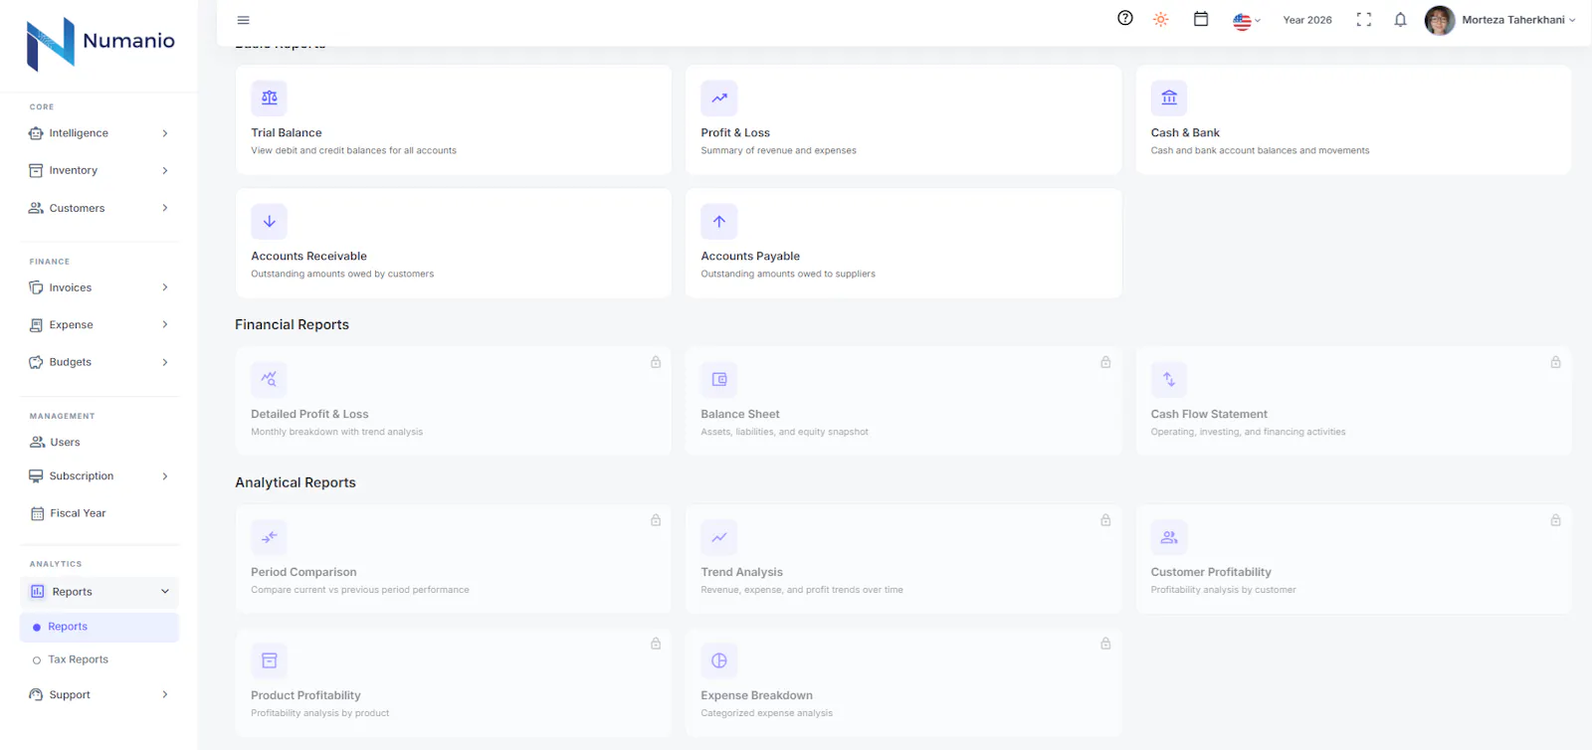Click the Expense Breakdown pie chart icon
The image size is (1592, 750).
(719, 660)
